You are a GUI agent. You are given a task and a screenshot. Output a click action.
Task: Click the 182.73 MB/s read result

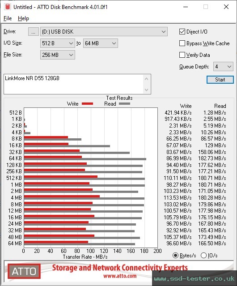(212, 158)
